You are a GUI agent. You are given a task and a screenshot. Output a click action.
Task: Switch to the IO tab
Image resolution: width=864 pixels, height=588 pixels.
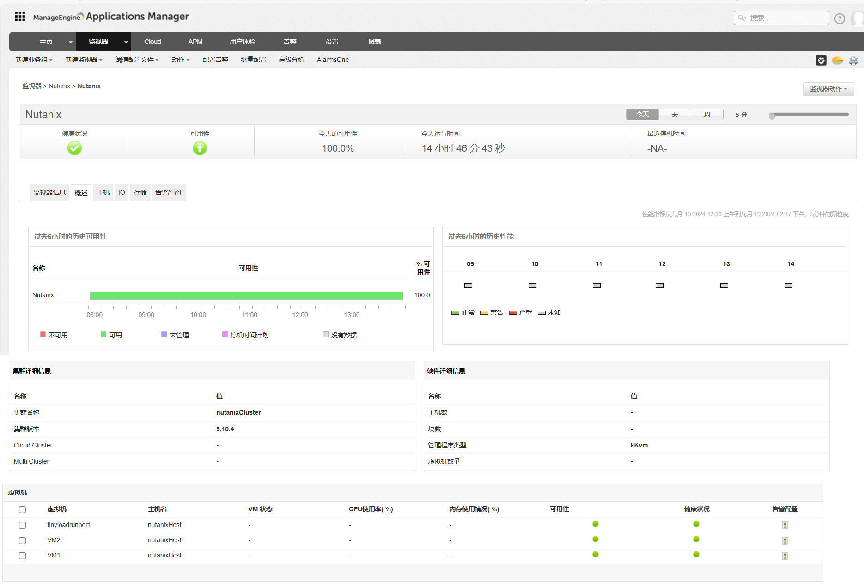coord(122,193)
